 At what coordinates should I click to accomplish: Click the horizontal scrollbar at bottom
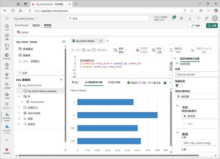point(108,155)
